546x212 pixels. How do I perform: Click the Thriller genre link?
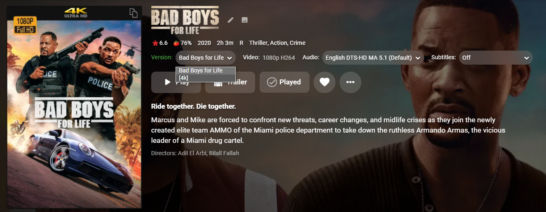click(258, 43)
